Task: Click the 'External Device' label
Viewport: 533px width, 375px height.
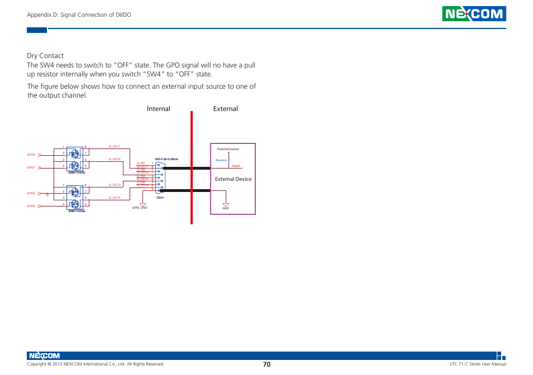Action: (x=233, y=179)
